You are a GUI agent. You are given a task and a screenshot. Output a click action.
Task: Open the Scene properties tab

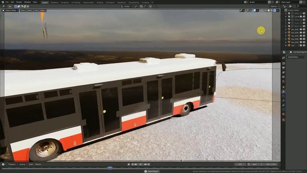[x=283, y=77]
